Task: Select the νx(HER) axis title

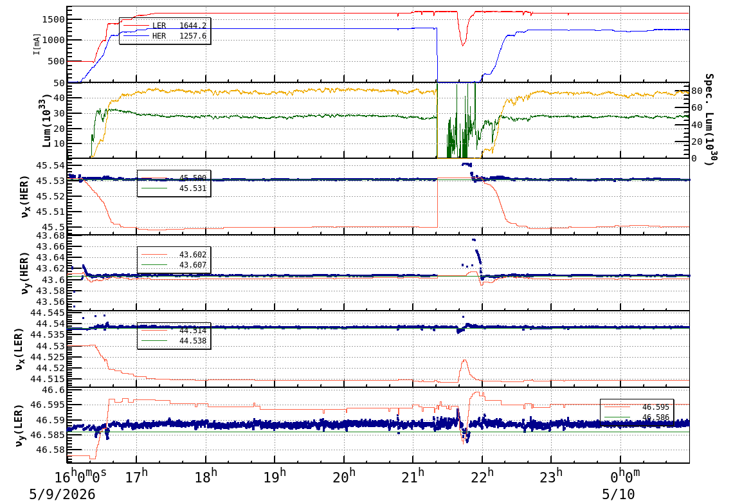Action: coord(24,197)
